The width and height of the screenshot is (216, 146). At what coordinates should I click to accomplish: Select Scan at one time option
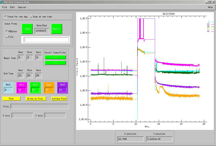point(41,17)
